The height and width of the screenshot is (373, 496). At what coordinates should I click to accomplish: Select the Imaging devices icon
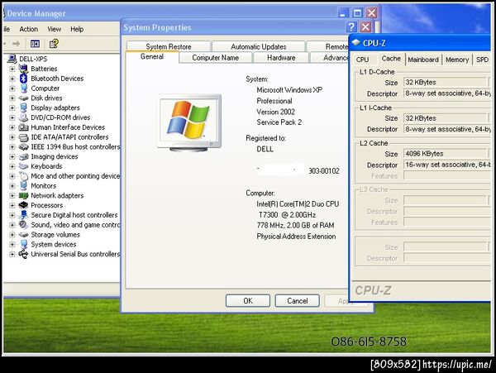click(23, 156)
